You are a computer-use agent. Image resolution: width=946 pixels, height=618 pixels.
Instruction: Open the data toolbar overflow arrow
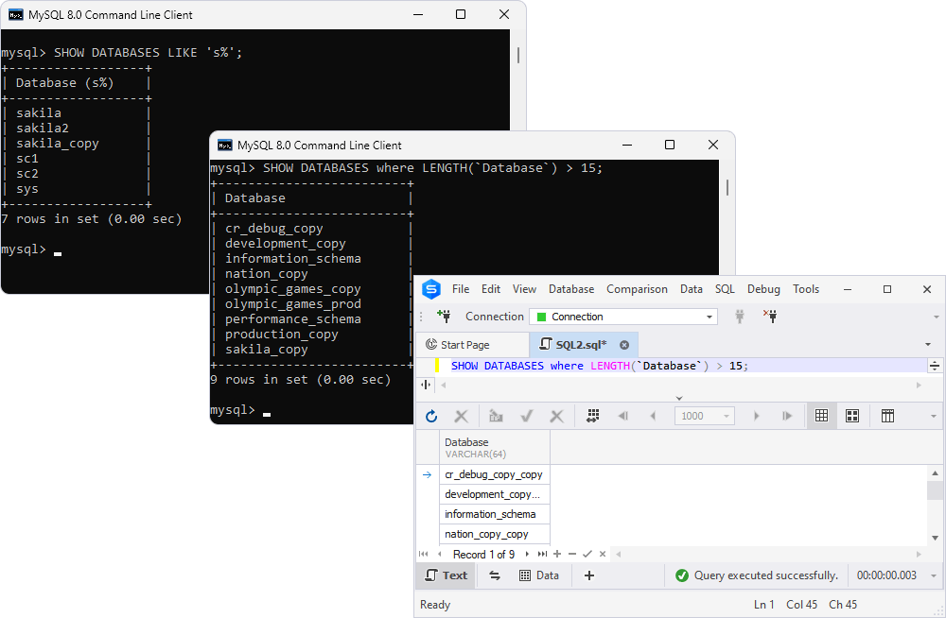point(934,417)
